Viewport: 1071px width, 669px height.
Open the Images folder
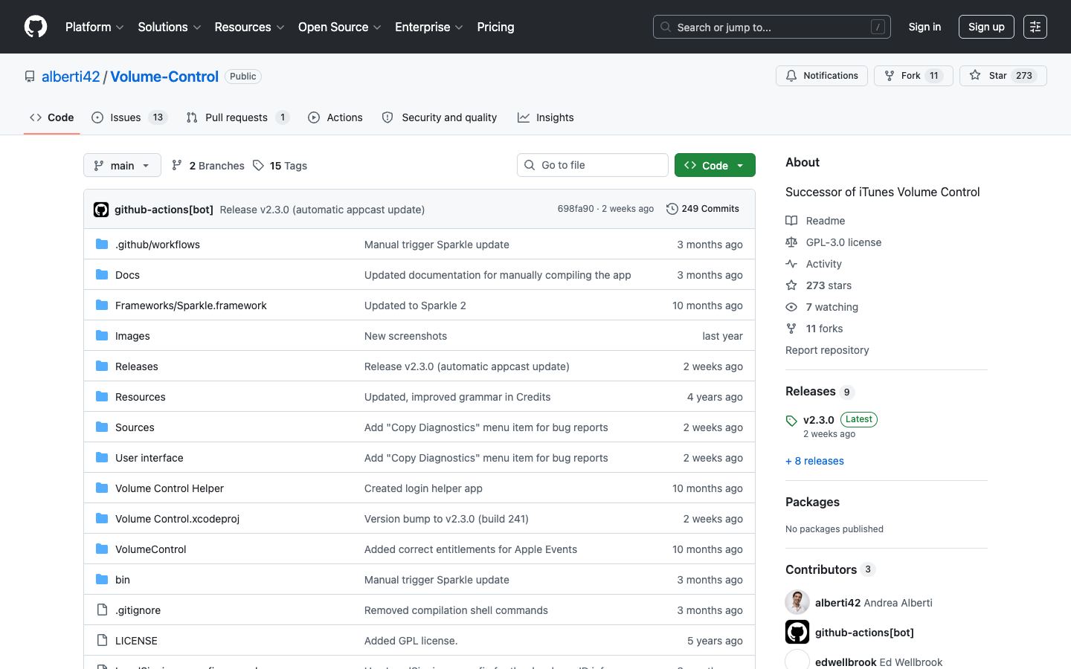[x=132, y=336]
